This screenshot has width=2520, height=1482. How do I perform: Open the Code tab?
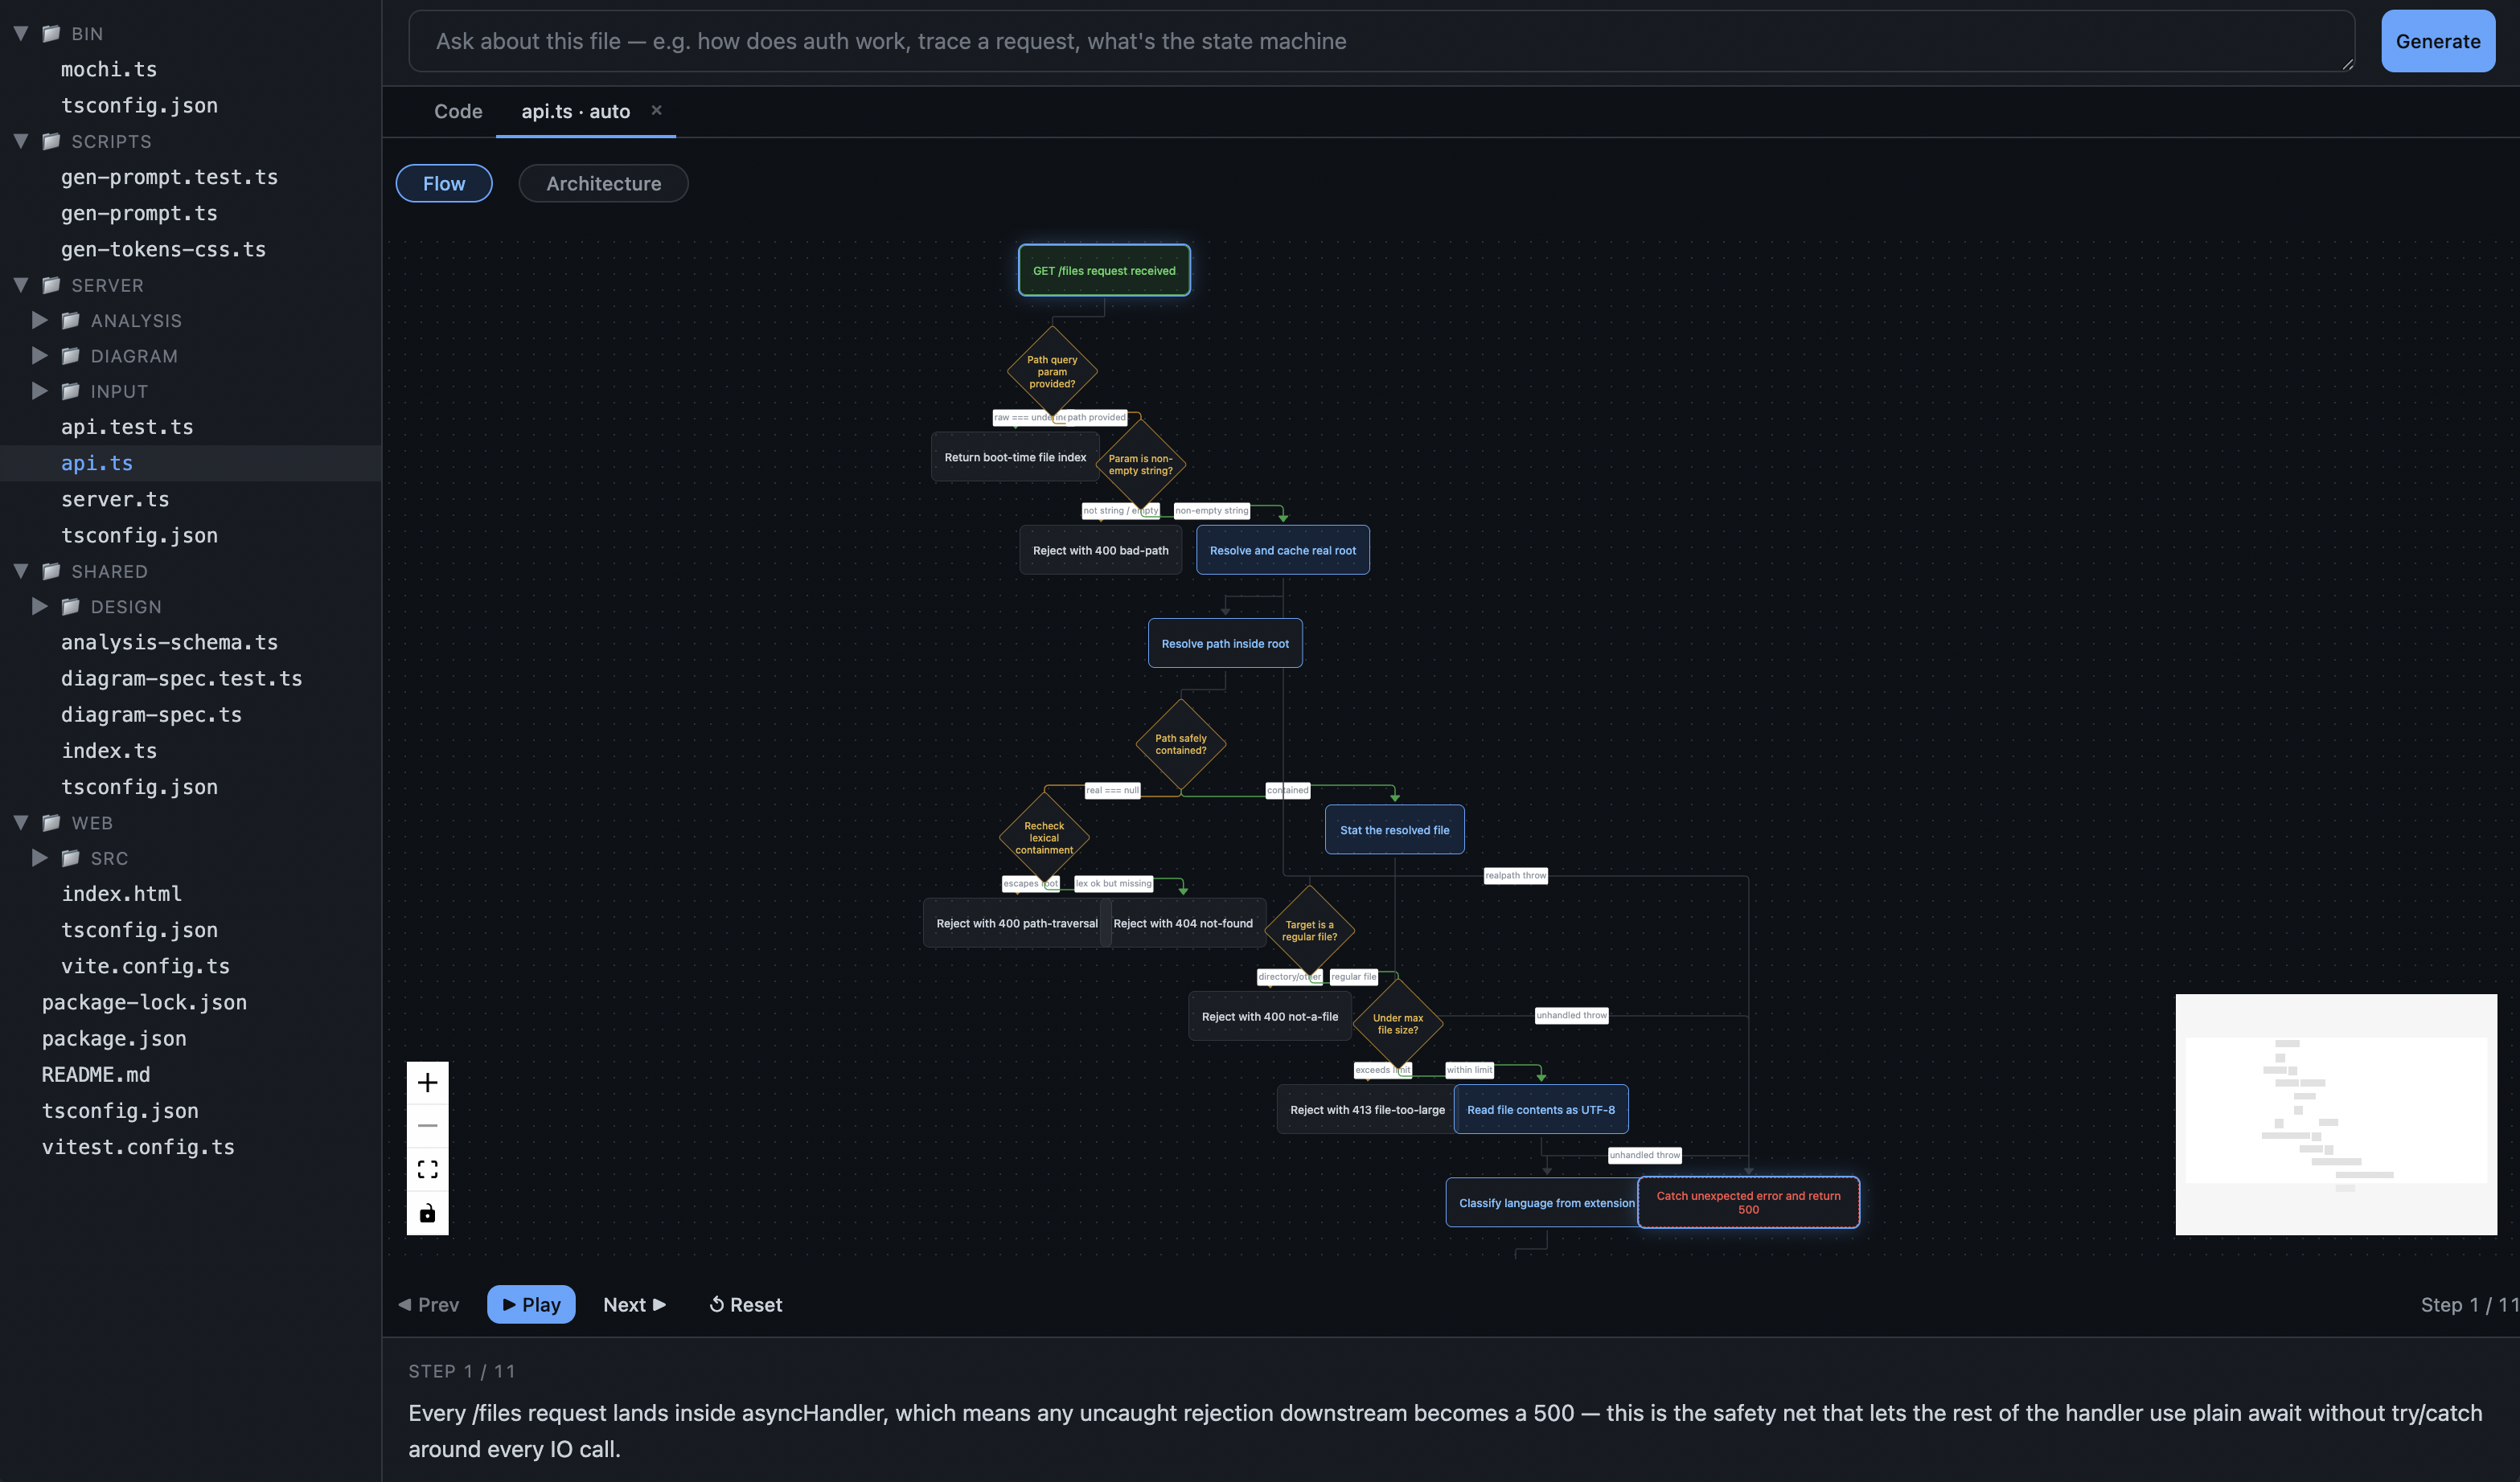point(458,112)
